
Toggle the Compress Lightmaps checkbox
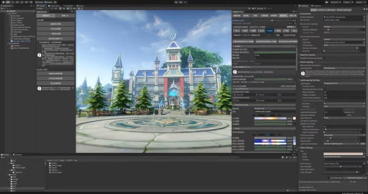(325, 121)
